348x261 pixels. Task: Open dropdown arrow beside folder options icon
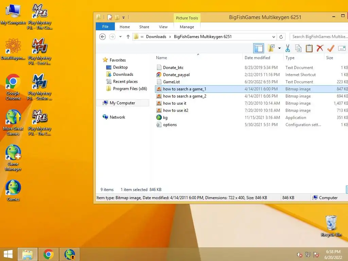279,48
